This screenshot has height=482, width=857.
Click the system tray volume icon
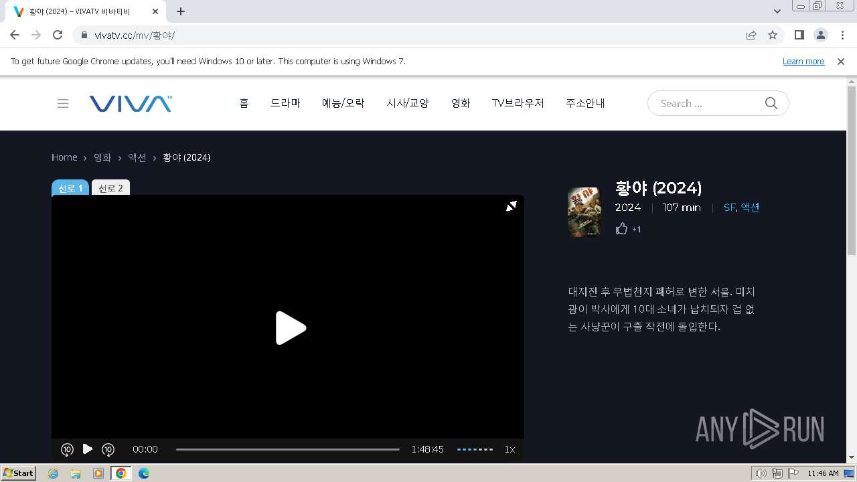pyautogui.click(x=761, y=473)
